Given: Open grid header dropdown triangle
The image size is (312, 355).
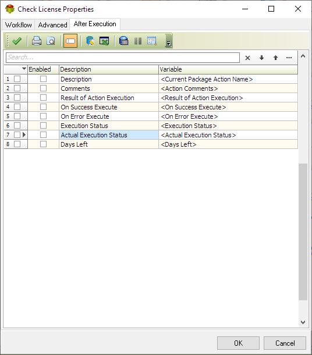Looking at the screenshot, I should coord(24,68).
